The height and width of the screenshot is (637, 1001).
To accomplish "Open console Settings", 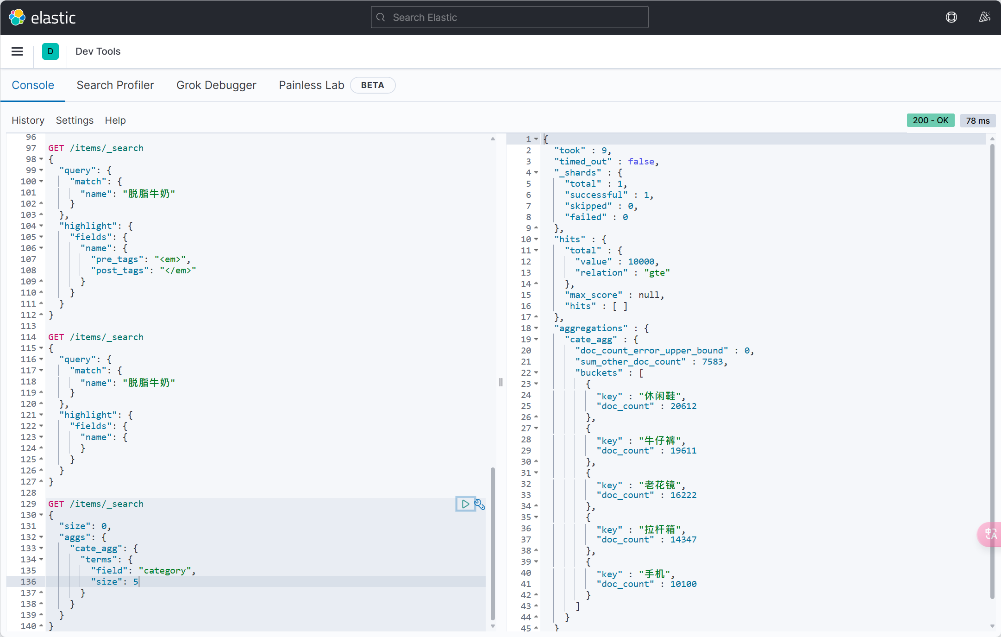I will 75,120.
